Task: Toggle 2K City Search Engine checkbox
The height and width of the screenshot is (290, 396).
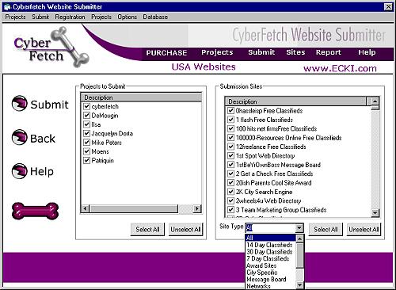Action: coord(230,192)
